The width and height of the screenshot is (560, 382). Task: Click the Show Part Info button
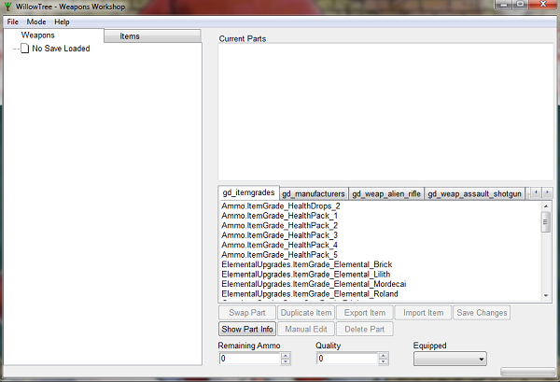tap(247, 329)
